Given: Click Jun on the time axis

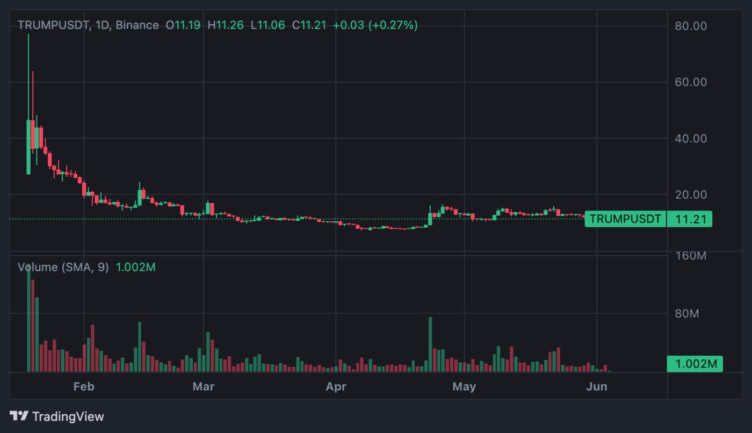Looking at the screenshot, I should coord(597,386).
